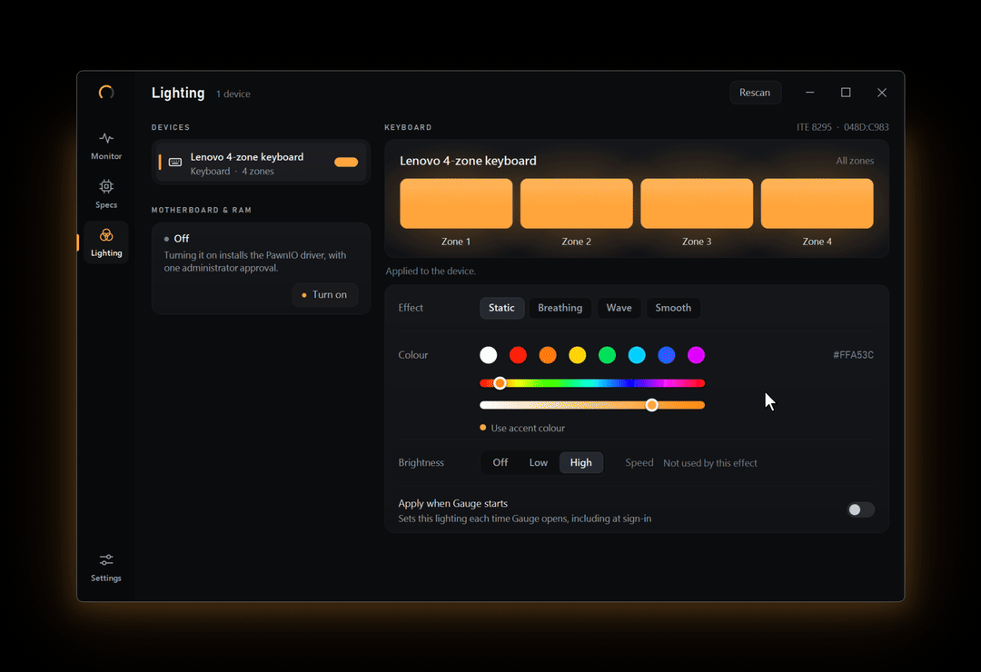Select Zone 4 tile

817,203
